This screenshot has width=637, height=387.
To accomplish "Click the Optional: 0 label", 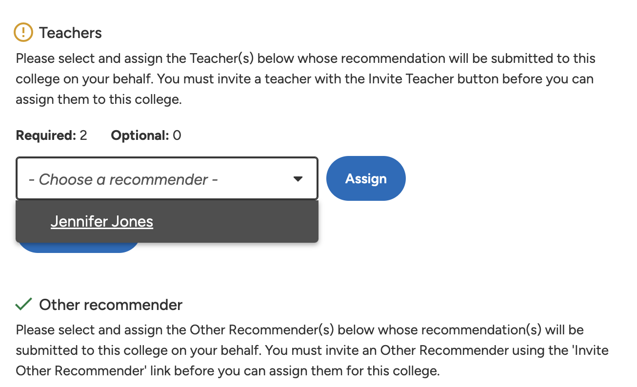I will click(x=145, y=135).
